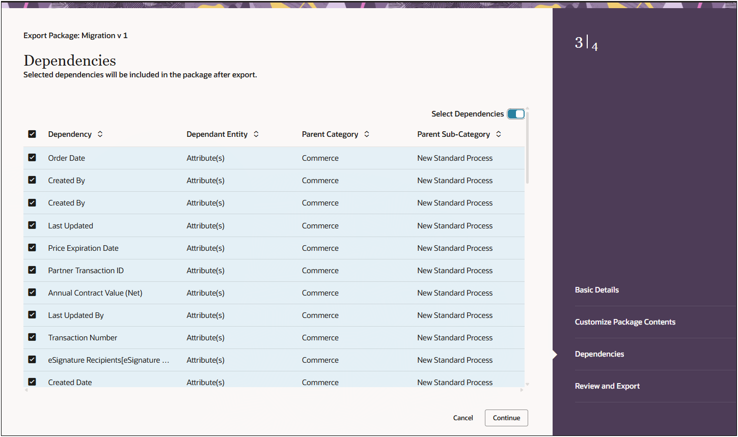Click the Created Date dependency text
The image size is (738, 437).
pyautogui.click(x=70, y=383)
